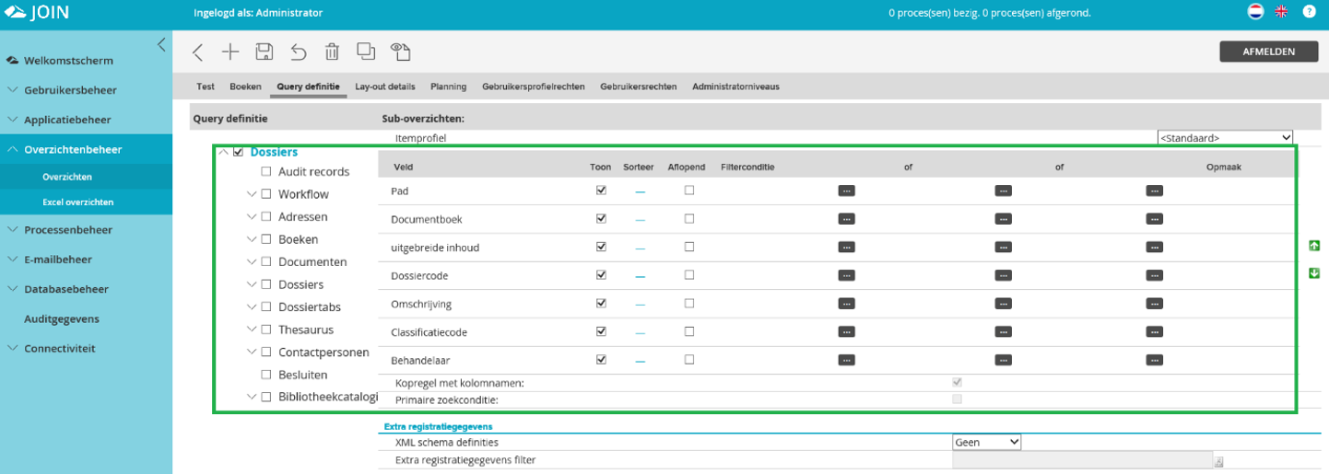This screenshot has width=1329, height=474.
Task: Open help via the question mark icon
Action: point(1309,12)
